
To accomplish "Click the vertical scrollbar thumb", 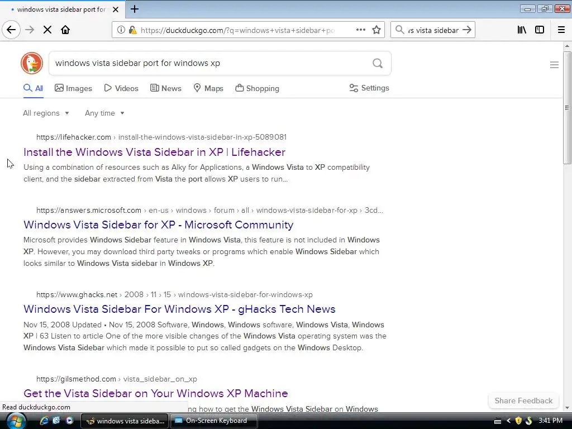I will point(567,108).
